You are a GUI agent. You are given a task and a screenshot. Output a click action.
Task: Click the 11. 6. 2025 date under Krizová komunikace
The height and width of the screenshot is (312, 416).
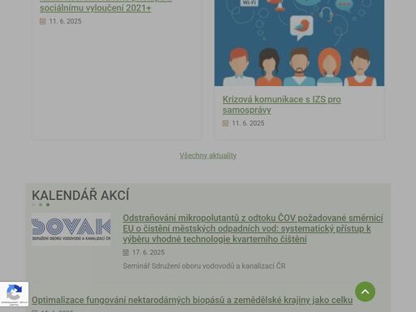click(x=248, y=123)
